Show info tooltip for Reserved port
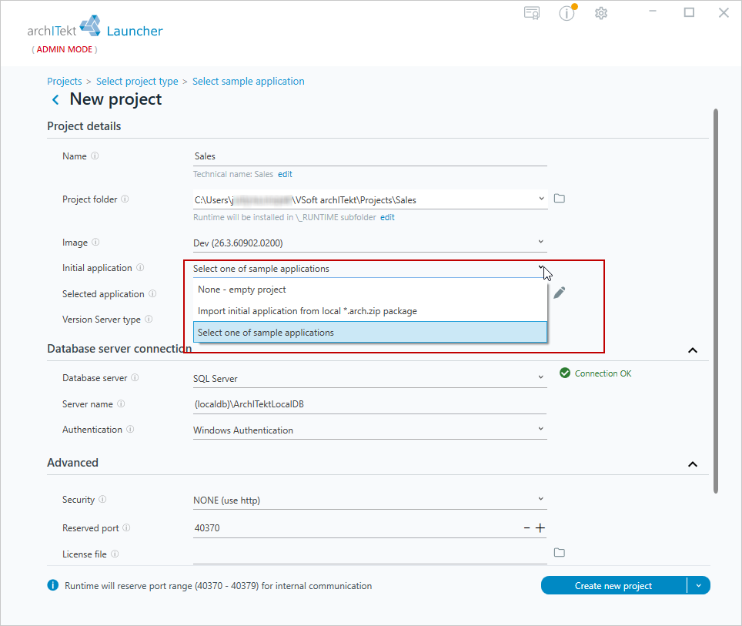Image resolution: width=742 pixels, height=626 pixels. (x=126, y=527)
